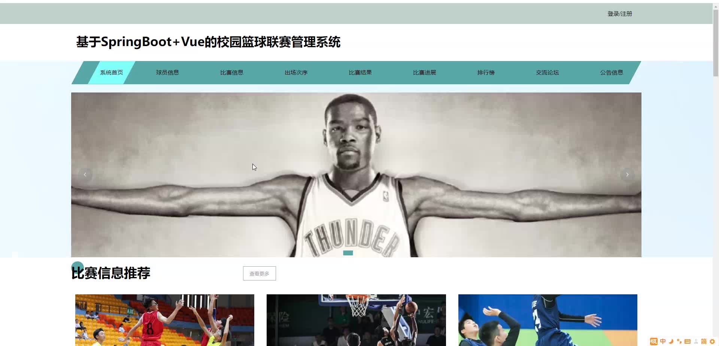Open the 登录/注册 link
Image resolution: width=719 pixels, height=346 pixels.
[620, 13]
